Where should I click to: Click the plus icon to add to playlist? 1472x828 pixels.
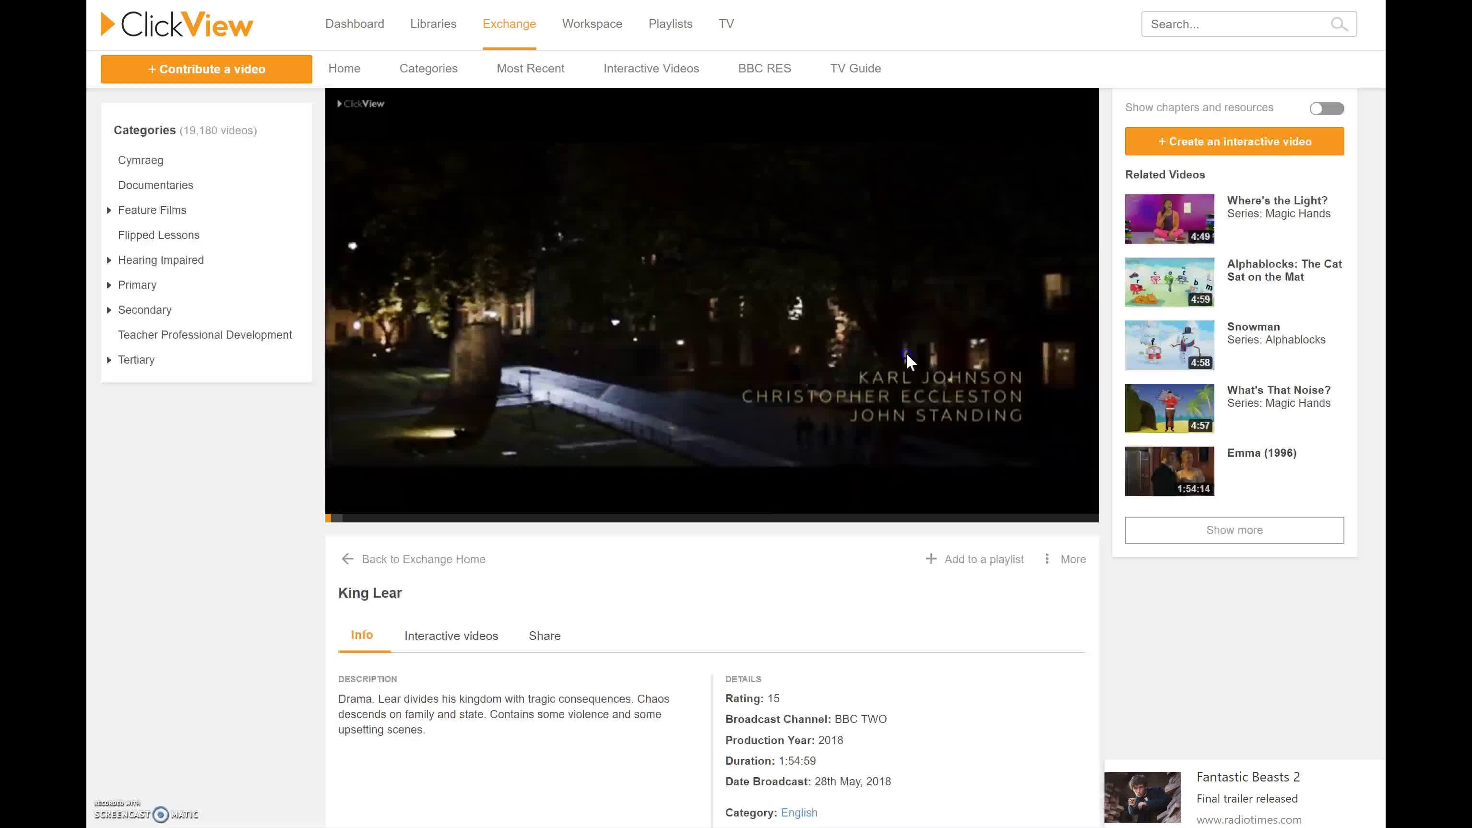[931, 558]
